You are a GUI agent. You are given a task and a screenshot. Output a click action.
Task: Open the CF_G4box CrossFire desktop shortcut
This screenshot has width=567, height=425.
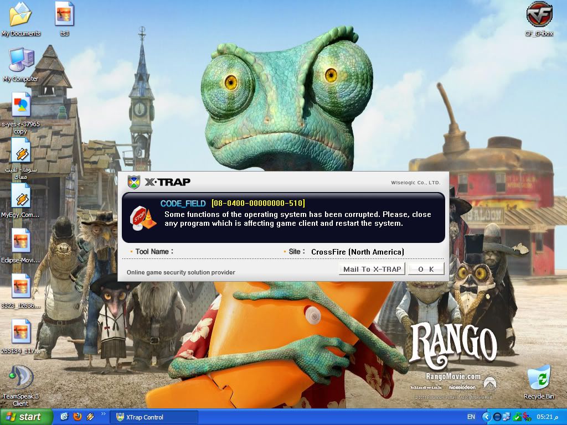539,15
